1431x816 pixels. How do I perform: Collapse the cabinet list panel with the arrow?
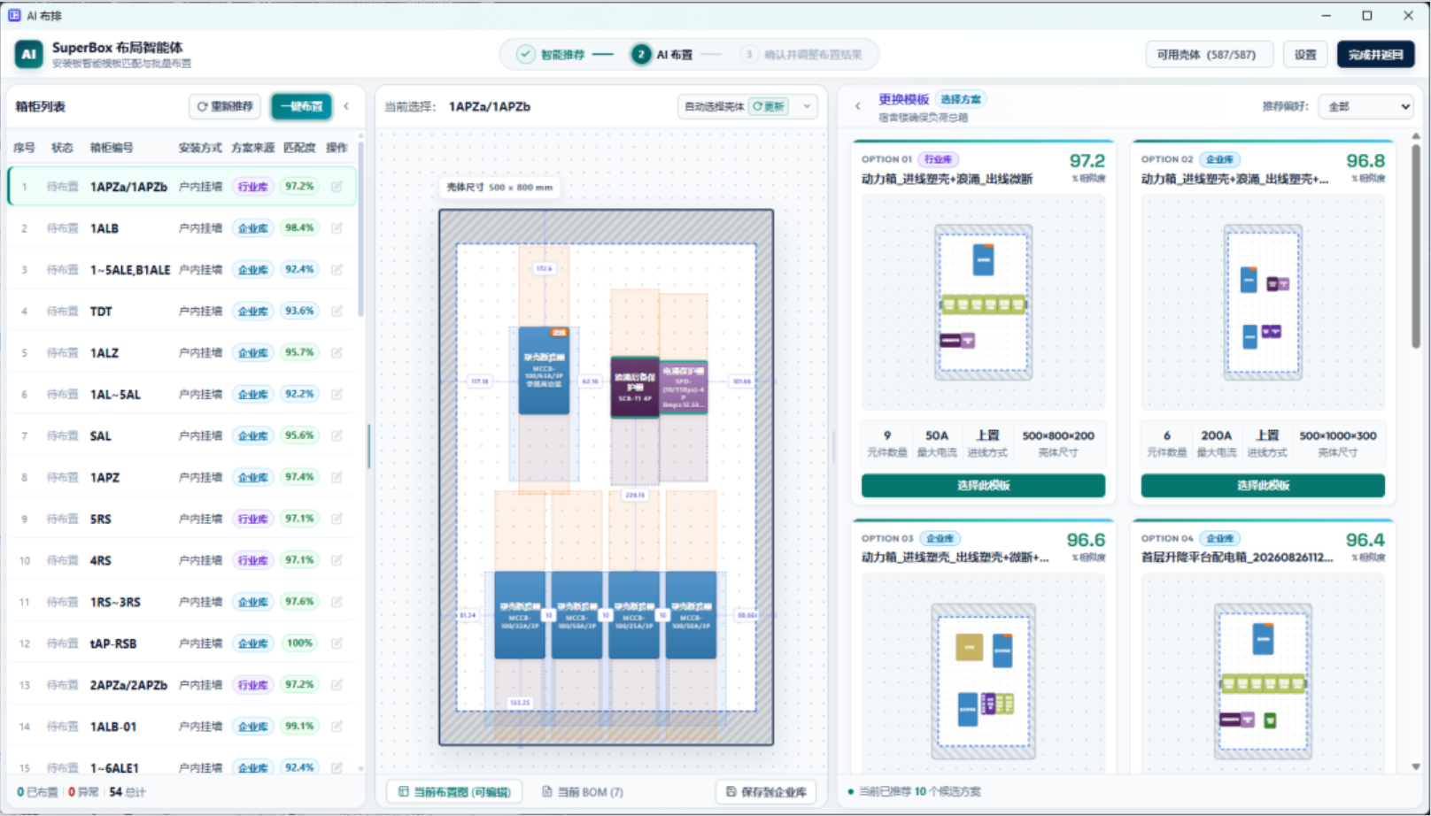(x=346, y=106)
